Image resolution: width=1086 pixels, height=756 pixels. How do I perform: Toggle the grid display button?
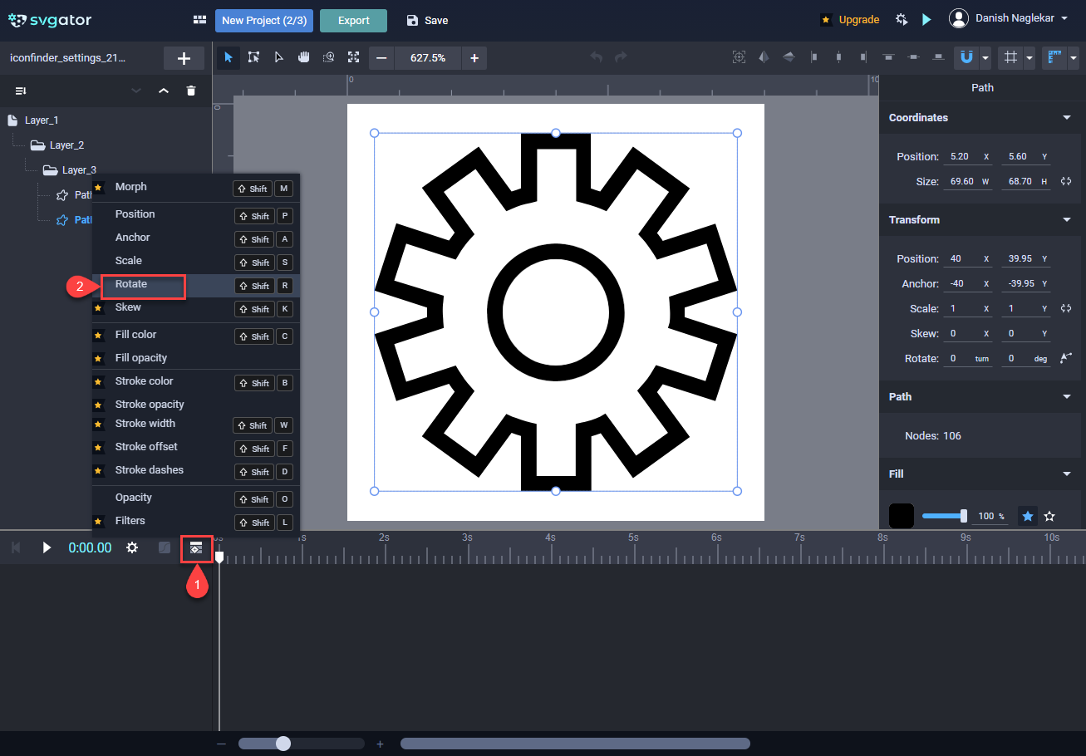click(1010, 57)
